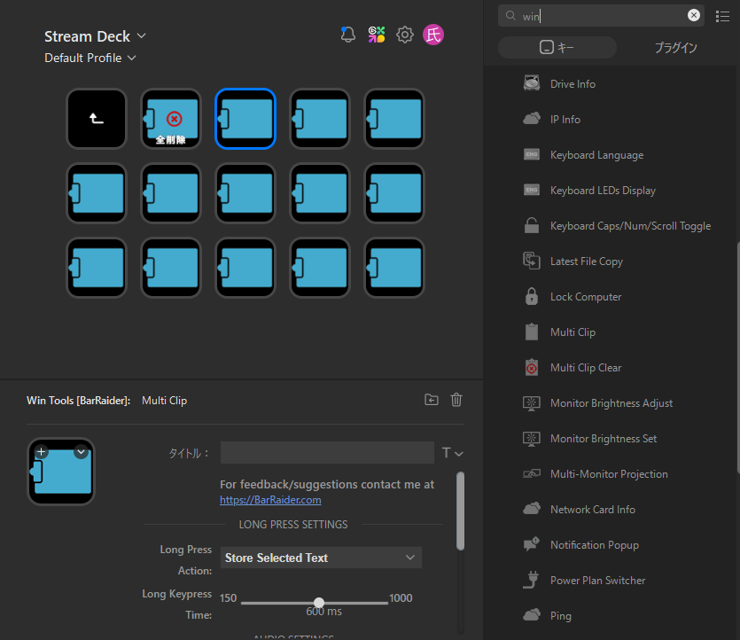This screenshot has height=640, width=740.
Task: Select the highlighted Multi Clip key
Action: 245,119
